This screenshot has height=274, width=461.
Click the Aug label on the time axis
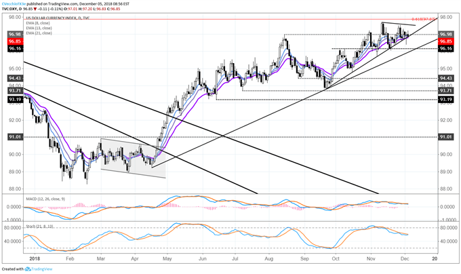269,258
